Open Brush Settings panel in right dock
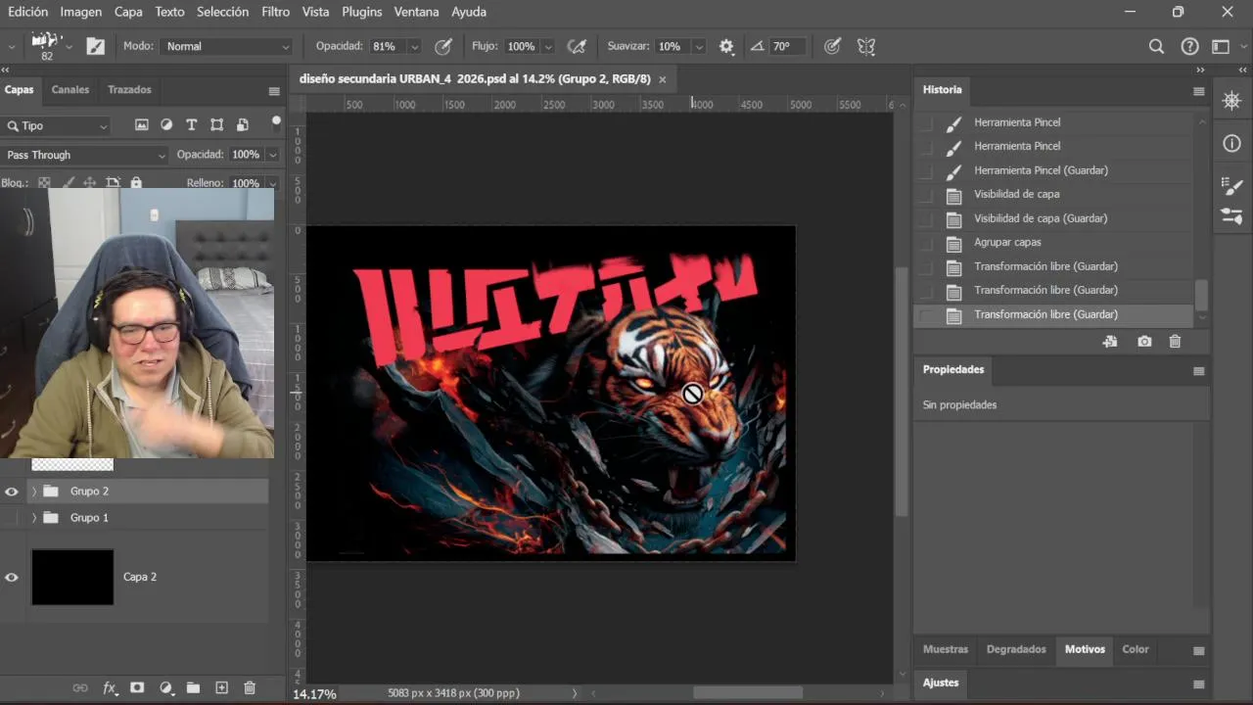Viewport: 1253px width, 705px height. pos(1231,186)
